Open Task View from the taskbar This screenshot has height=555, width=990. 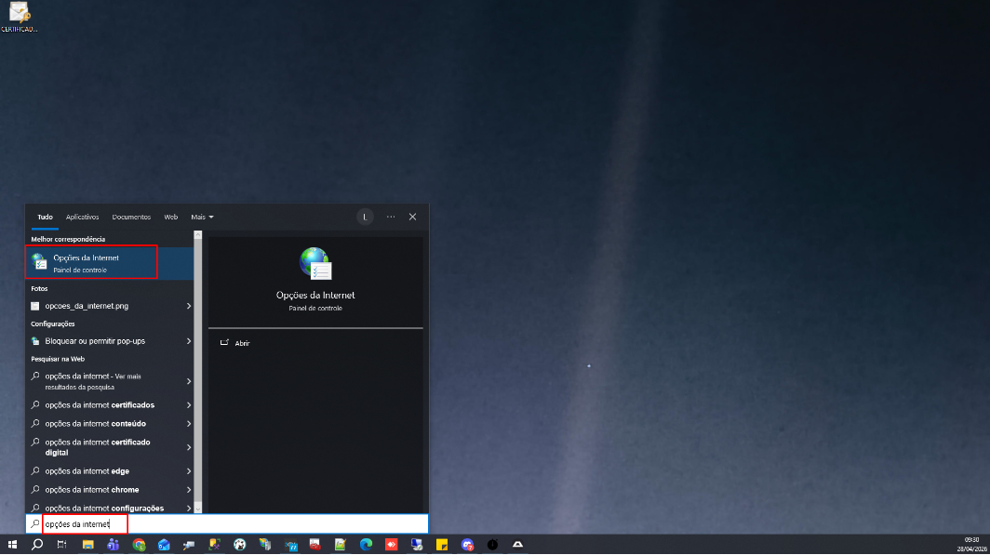tap(61, 544)
